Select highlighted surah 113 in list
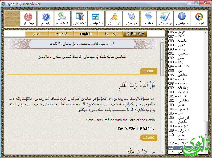212x158 pixels. [186, 147]
